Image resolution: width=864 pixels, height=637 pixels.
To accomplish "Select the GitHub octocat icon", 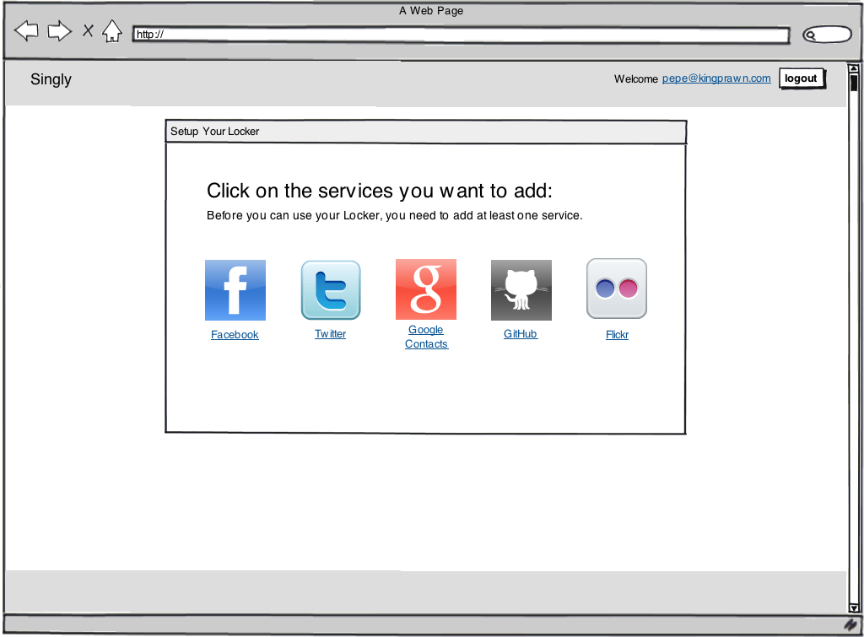I will point(521,290).
